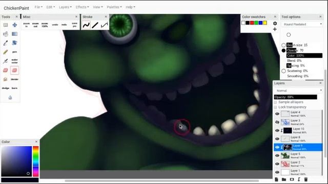The width and height of the screenshot is (328, 184).
Task: Select the pencil tool
Action: click(x=6, y=52)
